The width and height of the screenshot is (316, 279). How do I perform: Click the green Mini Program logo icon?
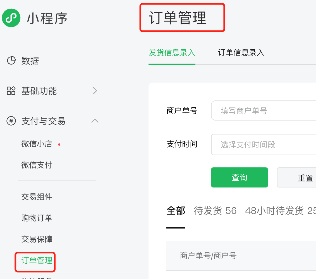pos(11,18)
